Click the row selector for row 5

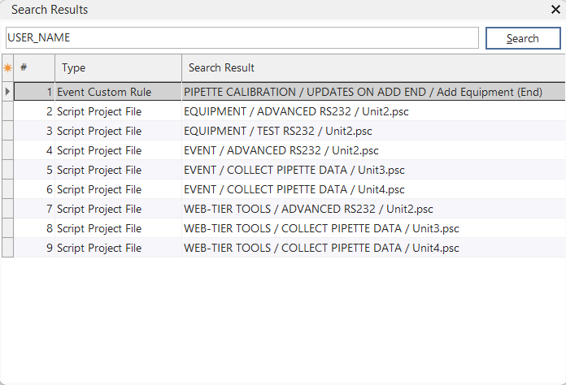click(x=8, y=170)
